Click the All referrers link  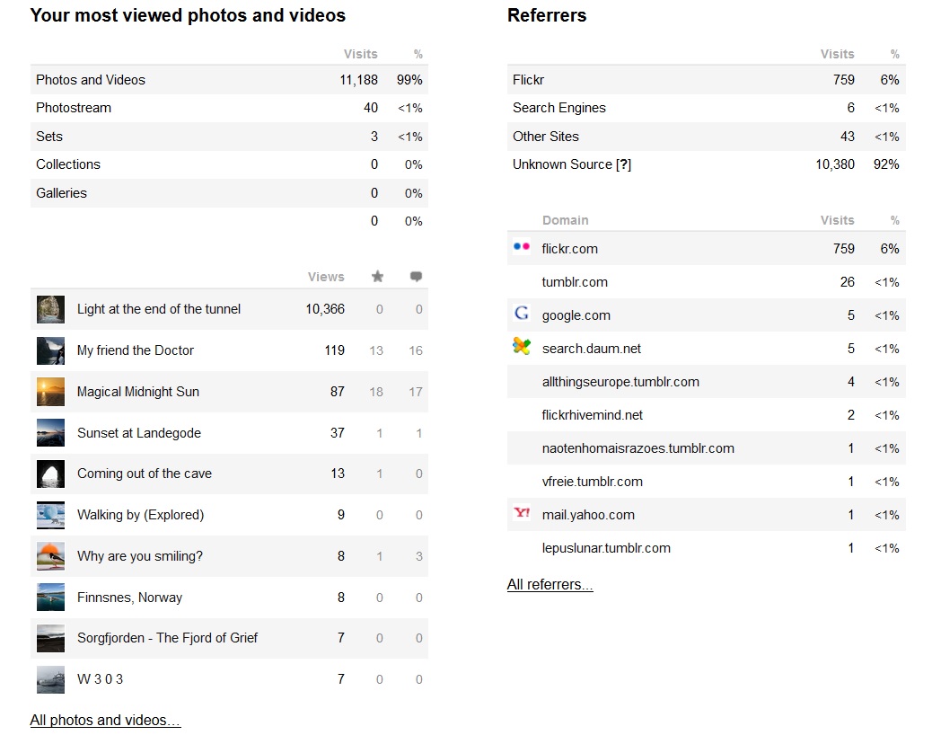click(550, 584)
